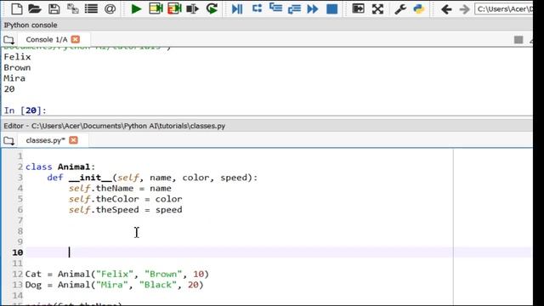Close the Console 1/A tab
Image resolution: width=544 pixels, height=306 pixels.
[x=76, y=40]
